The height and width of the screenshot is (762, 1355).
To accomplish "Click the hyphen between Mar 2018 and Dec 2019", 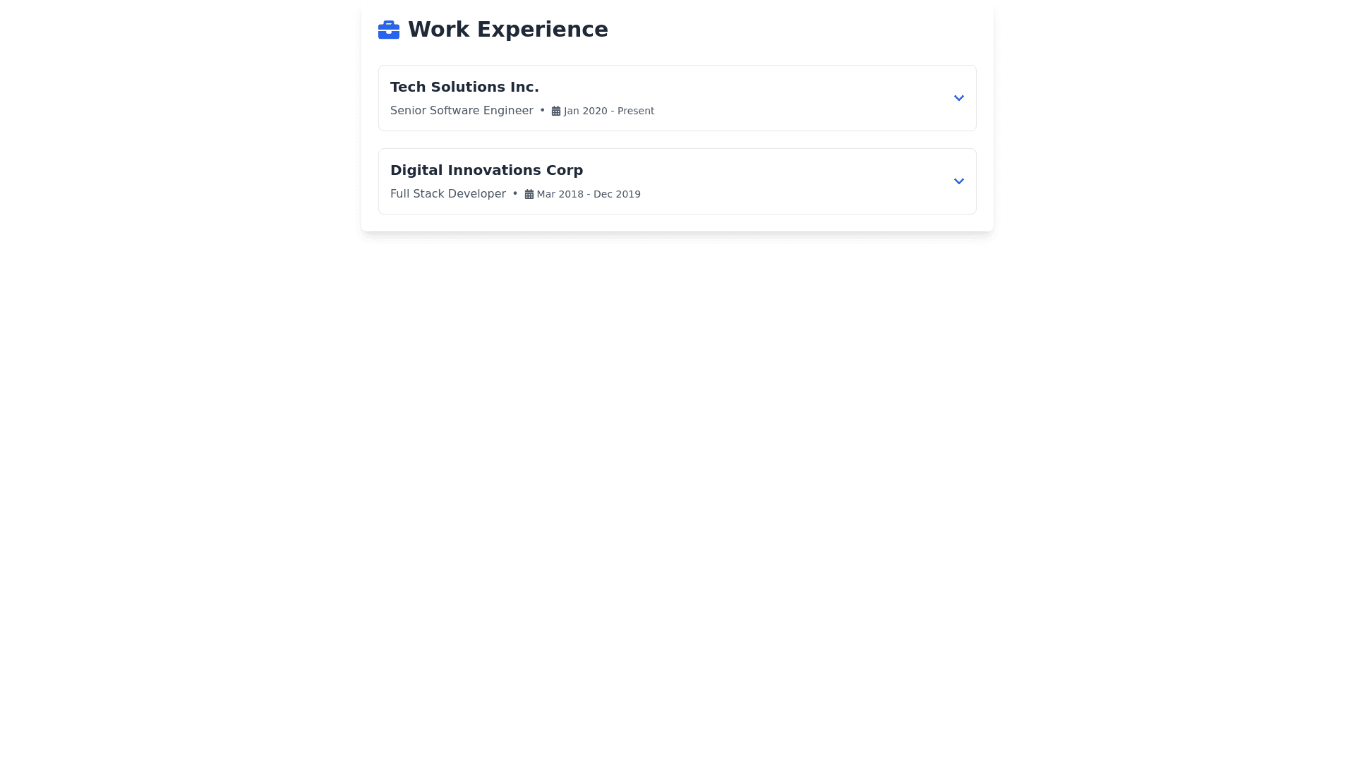I will click(x=589, y=194).
